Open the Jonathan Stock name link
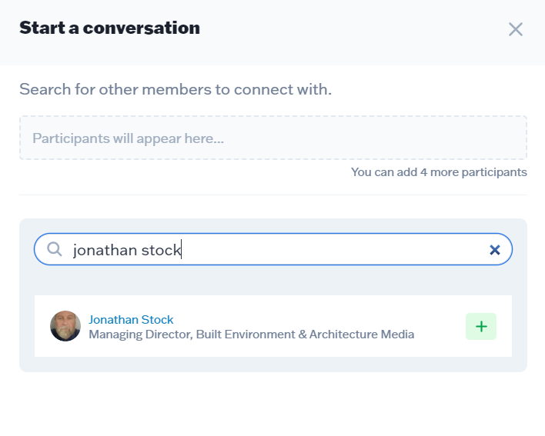545x436 pixels. (x=131, y=319)
